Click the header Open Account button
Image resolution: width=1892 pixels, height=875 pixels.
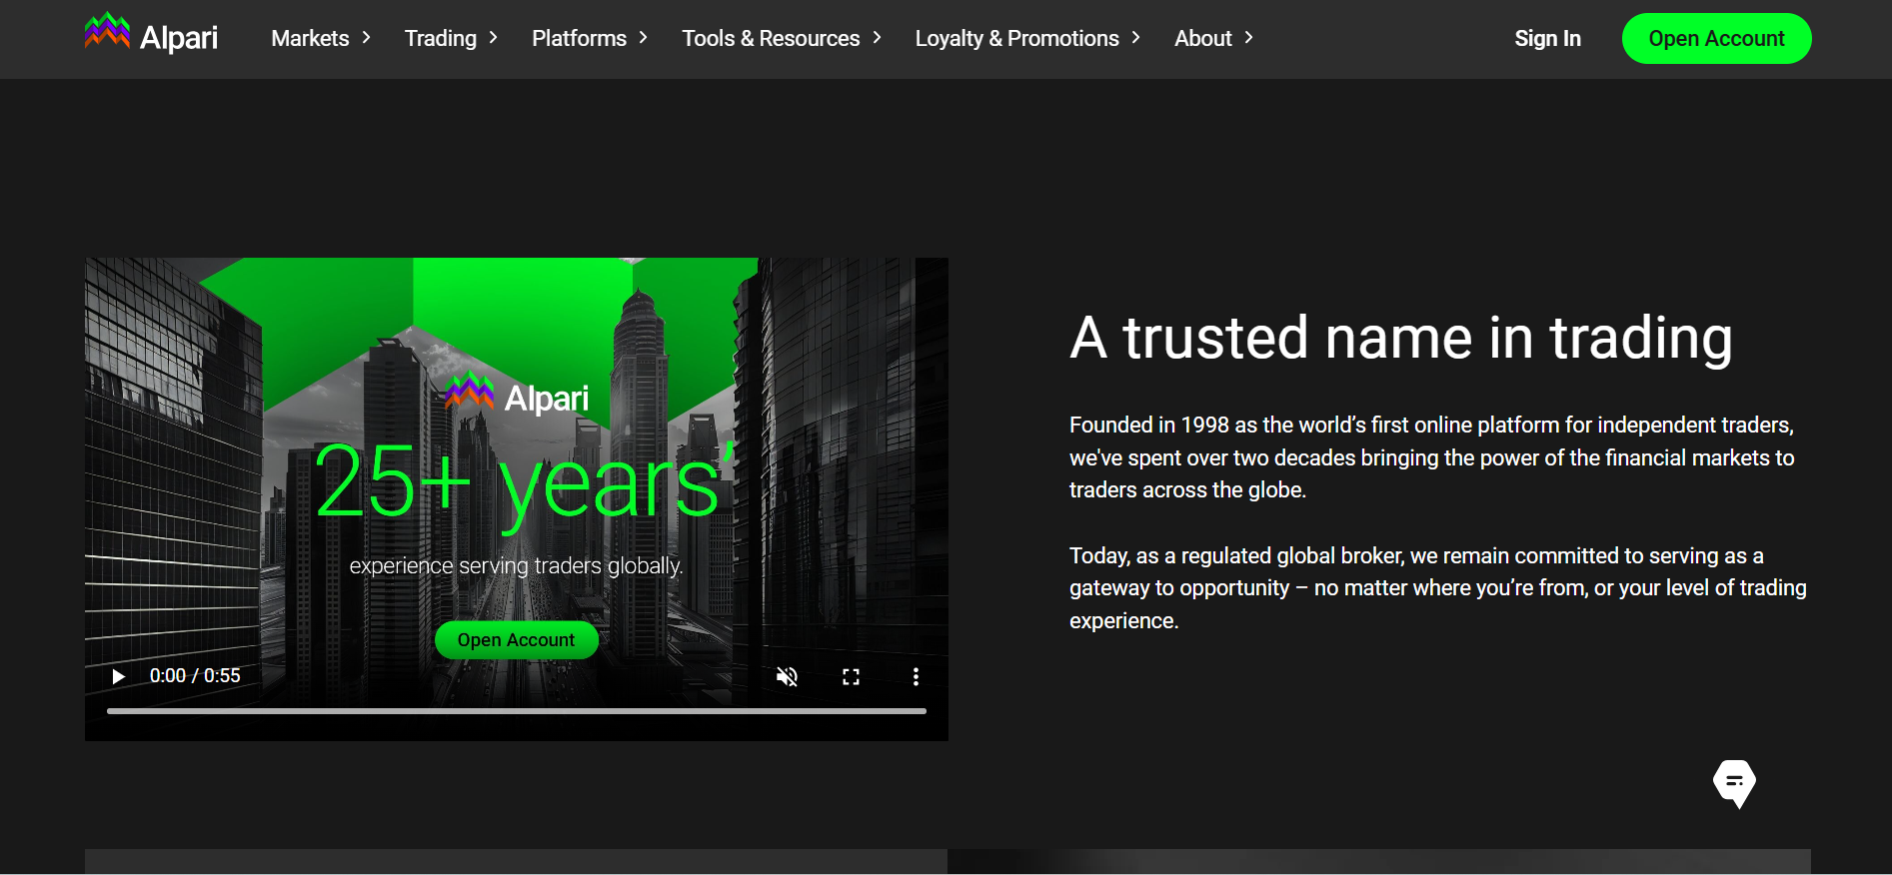1716,38
